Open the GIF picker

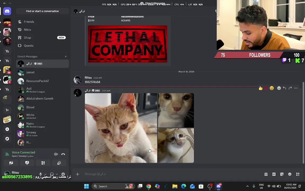pos(274,174)
